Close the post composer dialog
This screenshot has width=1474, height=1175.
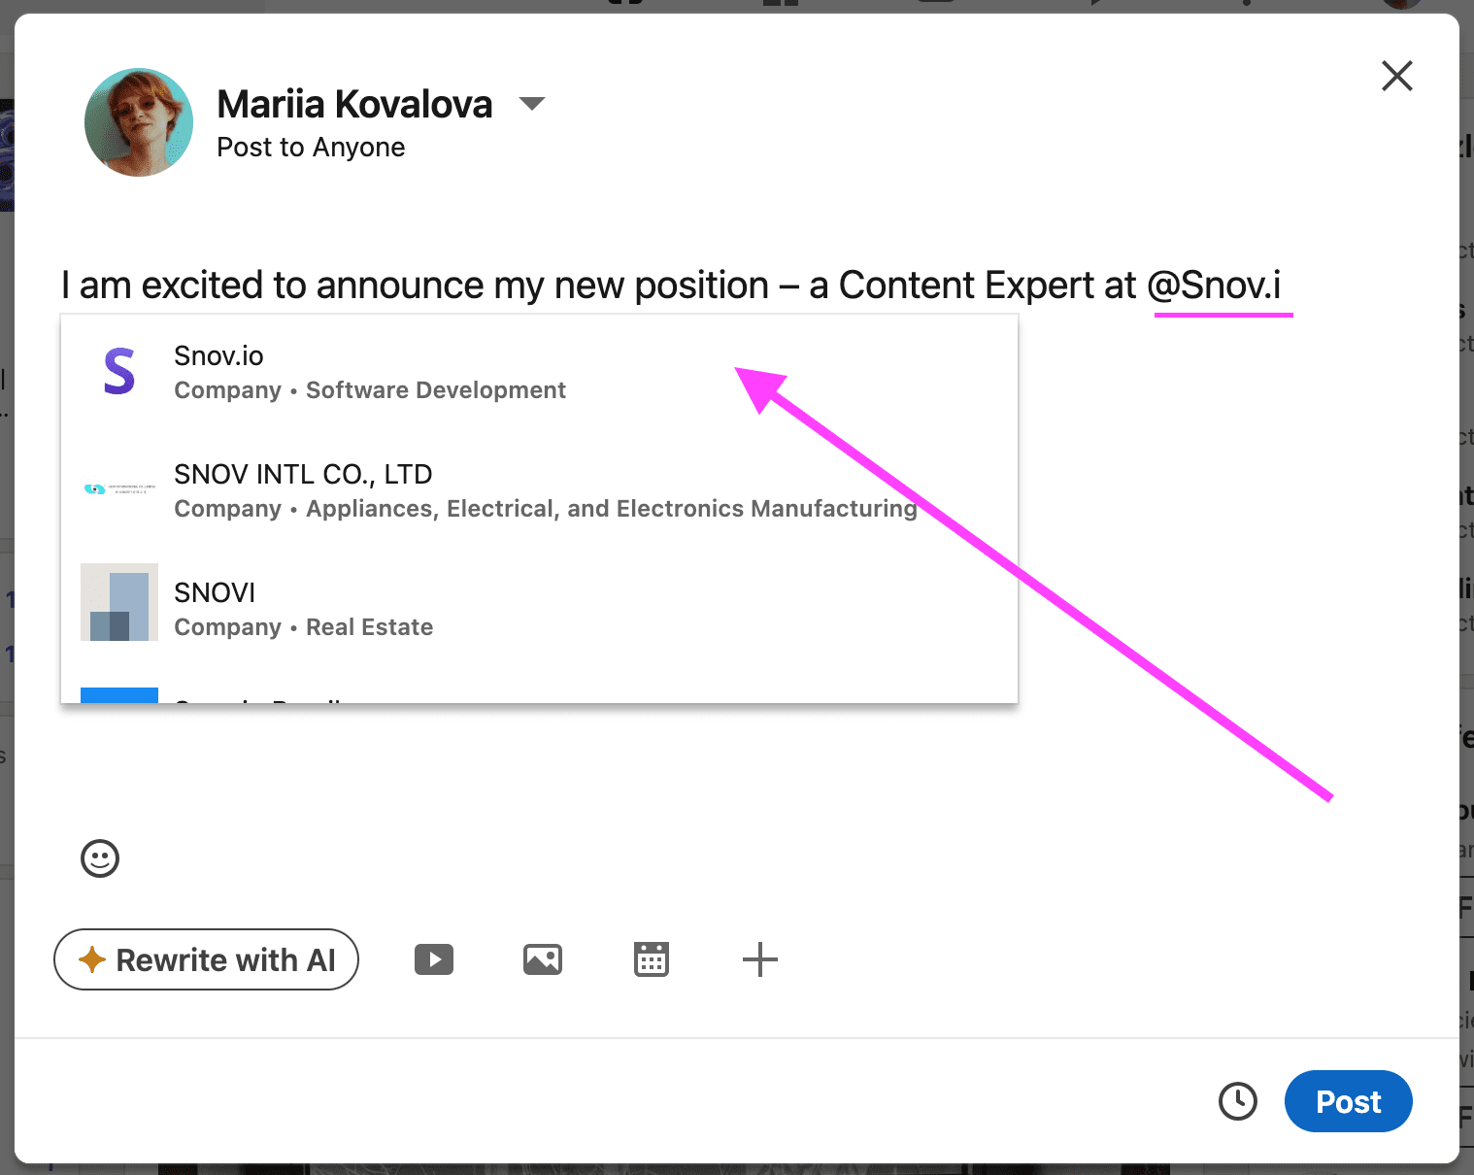1397,76
